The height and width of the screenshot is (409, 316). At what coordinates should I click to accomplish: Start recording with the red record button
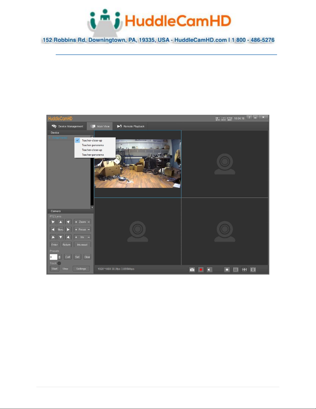point(201,270)
